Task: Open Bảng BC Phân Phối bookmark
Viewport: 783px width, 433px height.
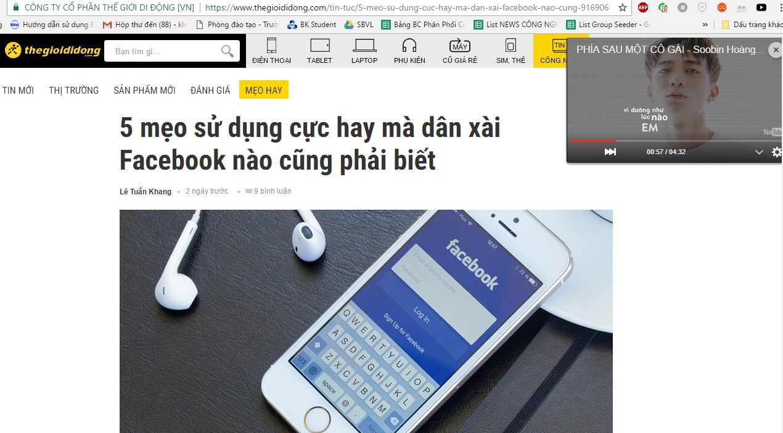Action: click(x=424, y=25)
